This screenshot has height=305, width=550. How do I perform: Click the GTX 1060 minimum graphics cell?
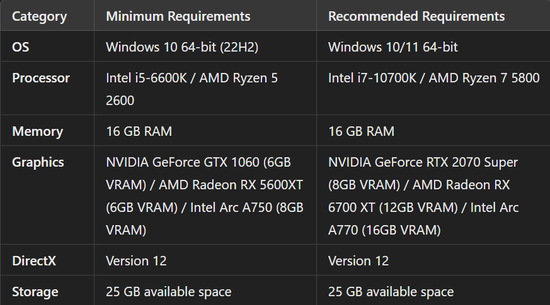coord(205,196)
